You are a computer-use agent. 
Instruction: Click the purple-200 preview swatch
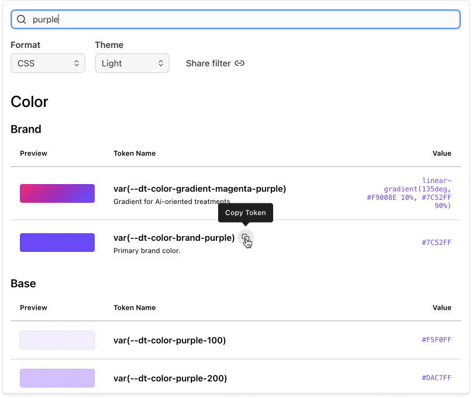point(57,378)
